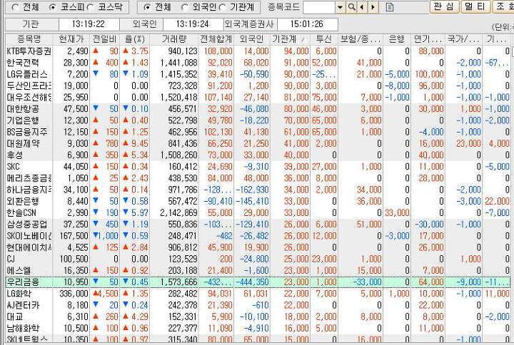The image size is (514, 345).
Task: Select the 전체 investor radio before 외국인 radio
Action: 147,7
